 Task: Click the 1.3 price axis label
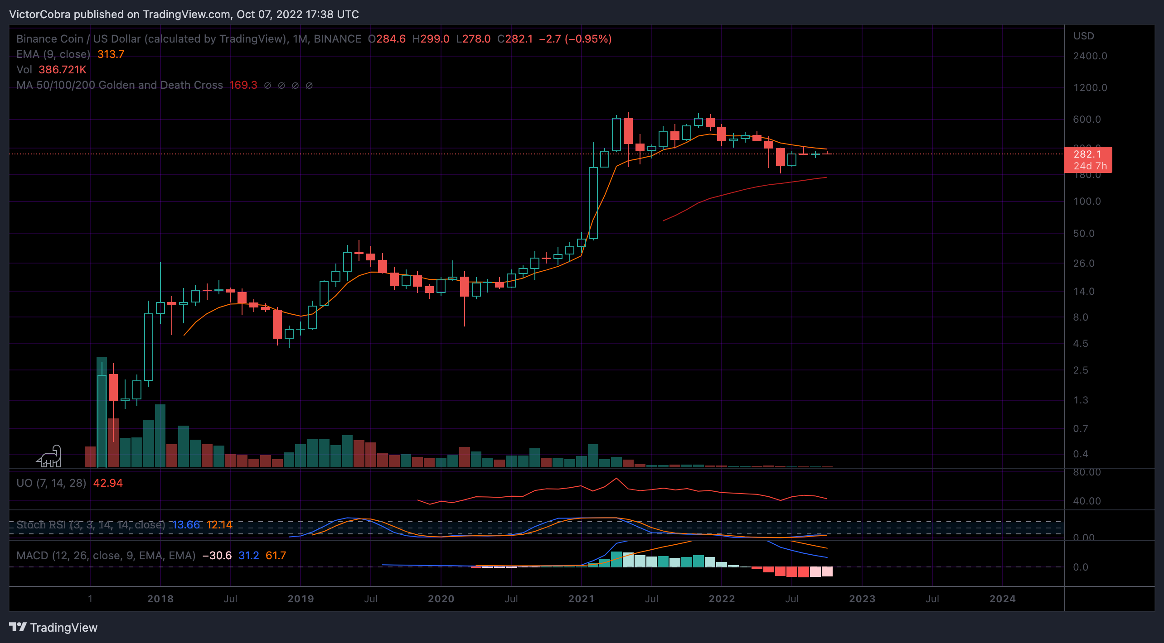coord(1081,400)
